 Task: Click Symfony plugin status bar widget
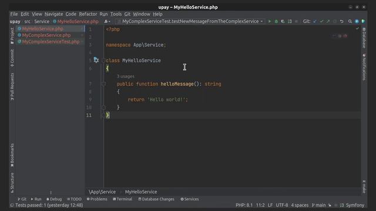355,205
